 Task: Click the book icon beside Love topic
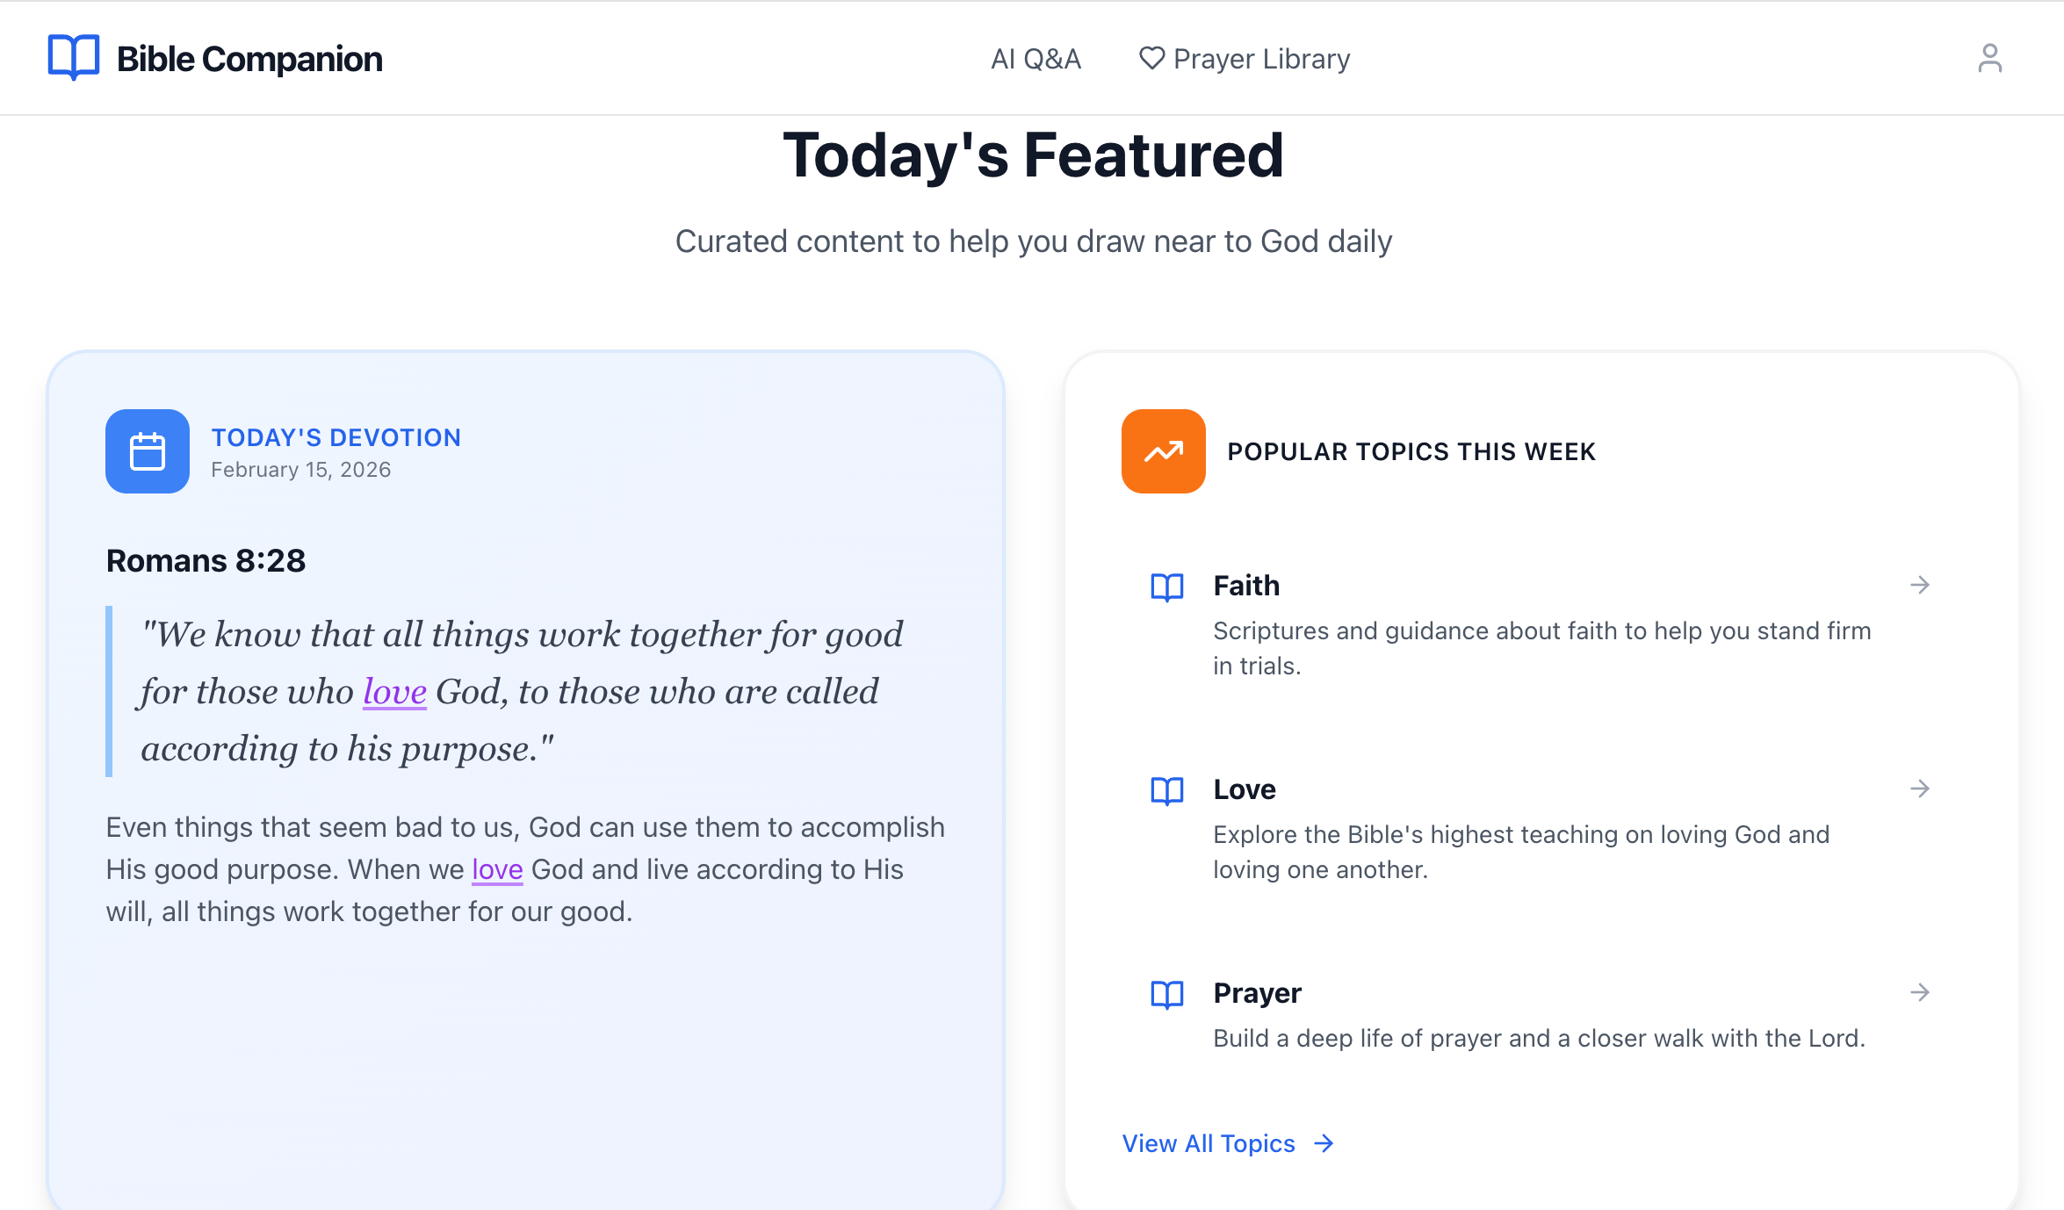1167,790
